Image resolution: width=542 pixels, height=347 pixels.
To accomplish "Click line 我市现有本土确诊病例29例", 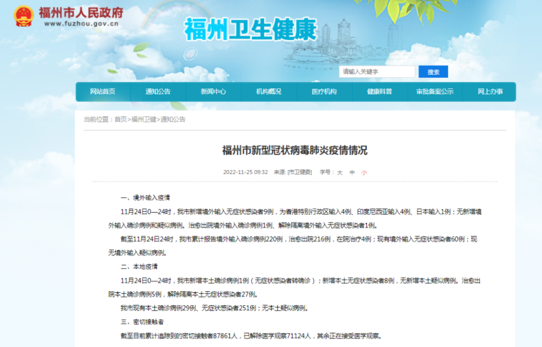I will (214, 308).
